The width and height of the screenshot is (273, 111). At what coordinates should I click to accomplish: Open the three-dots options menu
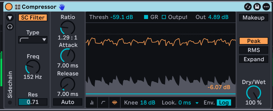266,7
